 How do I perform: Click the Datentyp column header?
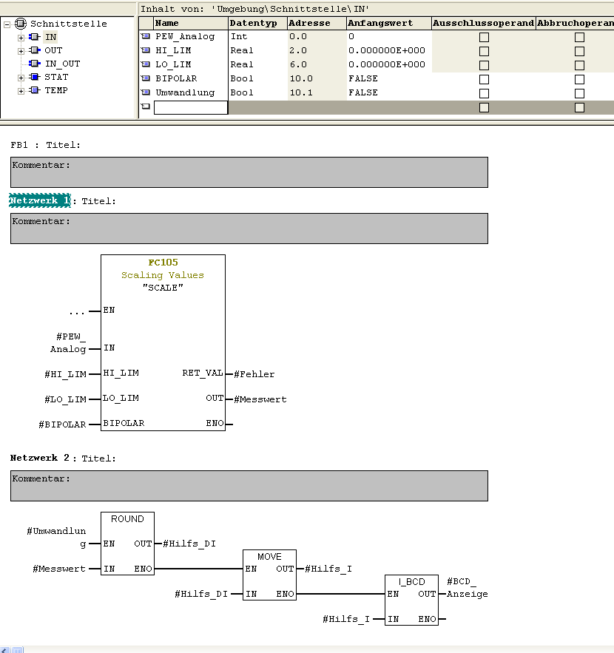[258, 24]
